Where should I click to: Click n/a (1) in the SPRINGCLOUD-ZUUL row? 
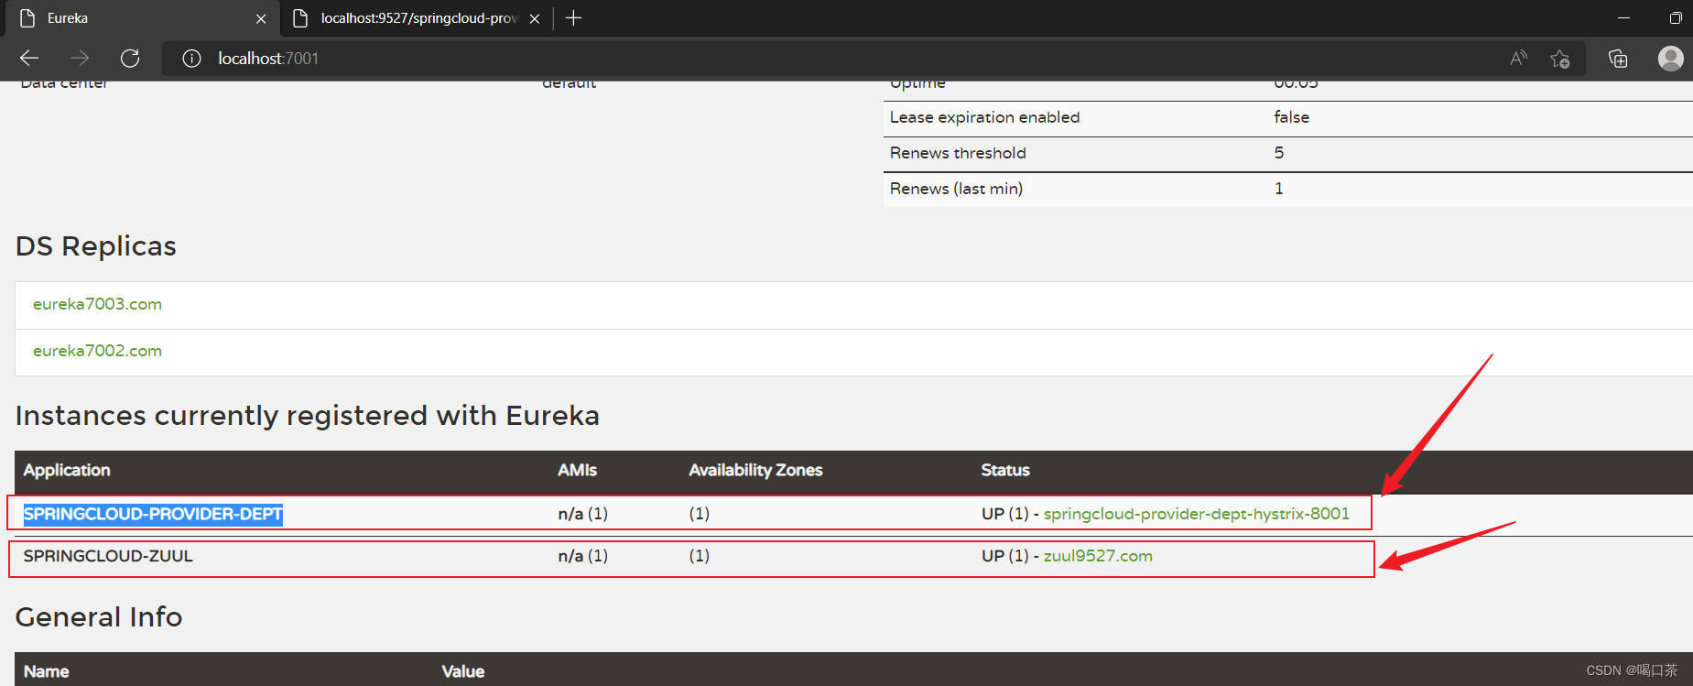click(x=582, y=556)
